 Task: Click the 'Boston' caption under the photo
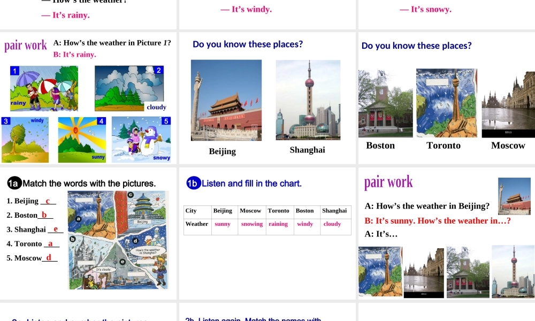coord(380,146)
